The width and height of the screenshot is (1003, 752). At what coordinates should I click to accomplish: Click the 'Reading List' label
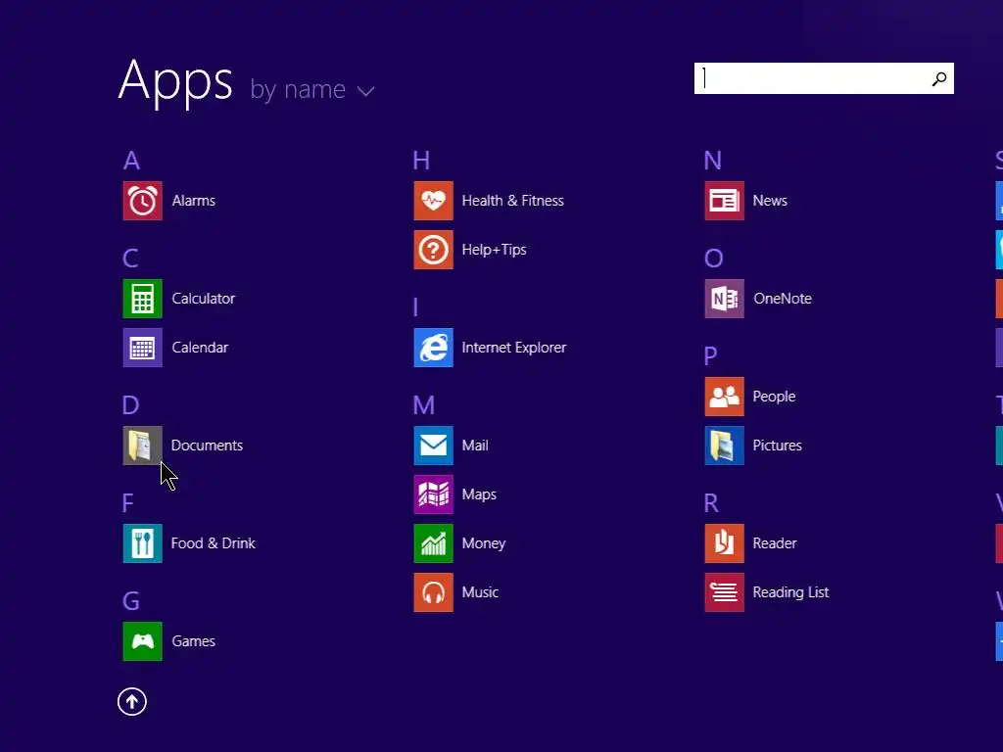791,592
